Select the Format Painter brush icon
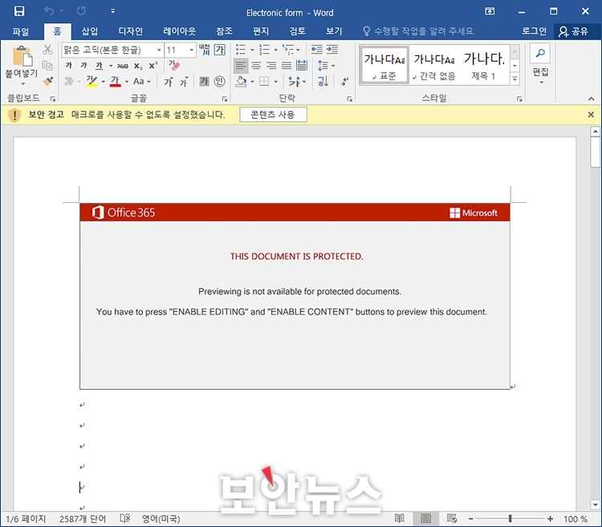Image resolution: width=602 pixels, height=527 pixels. coord(47,81)
